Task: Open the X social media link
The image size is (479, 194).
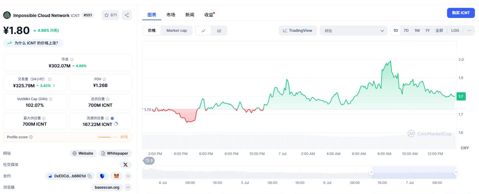Action: click(x=125, y=165)
